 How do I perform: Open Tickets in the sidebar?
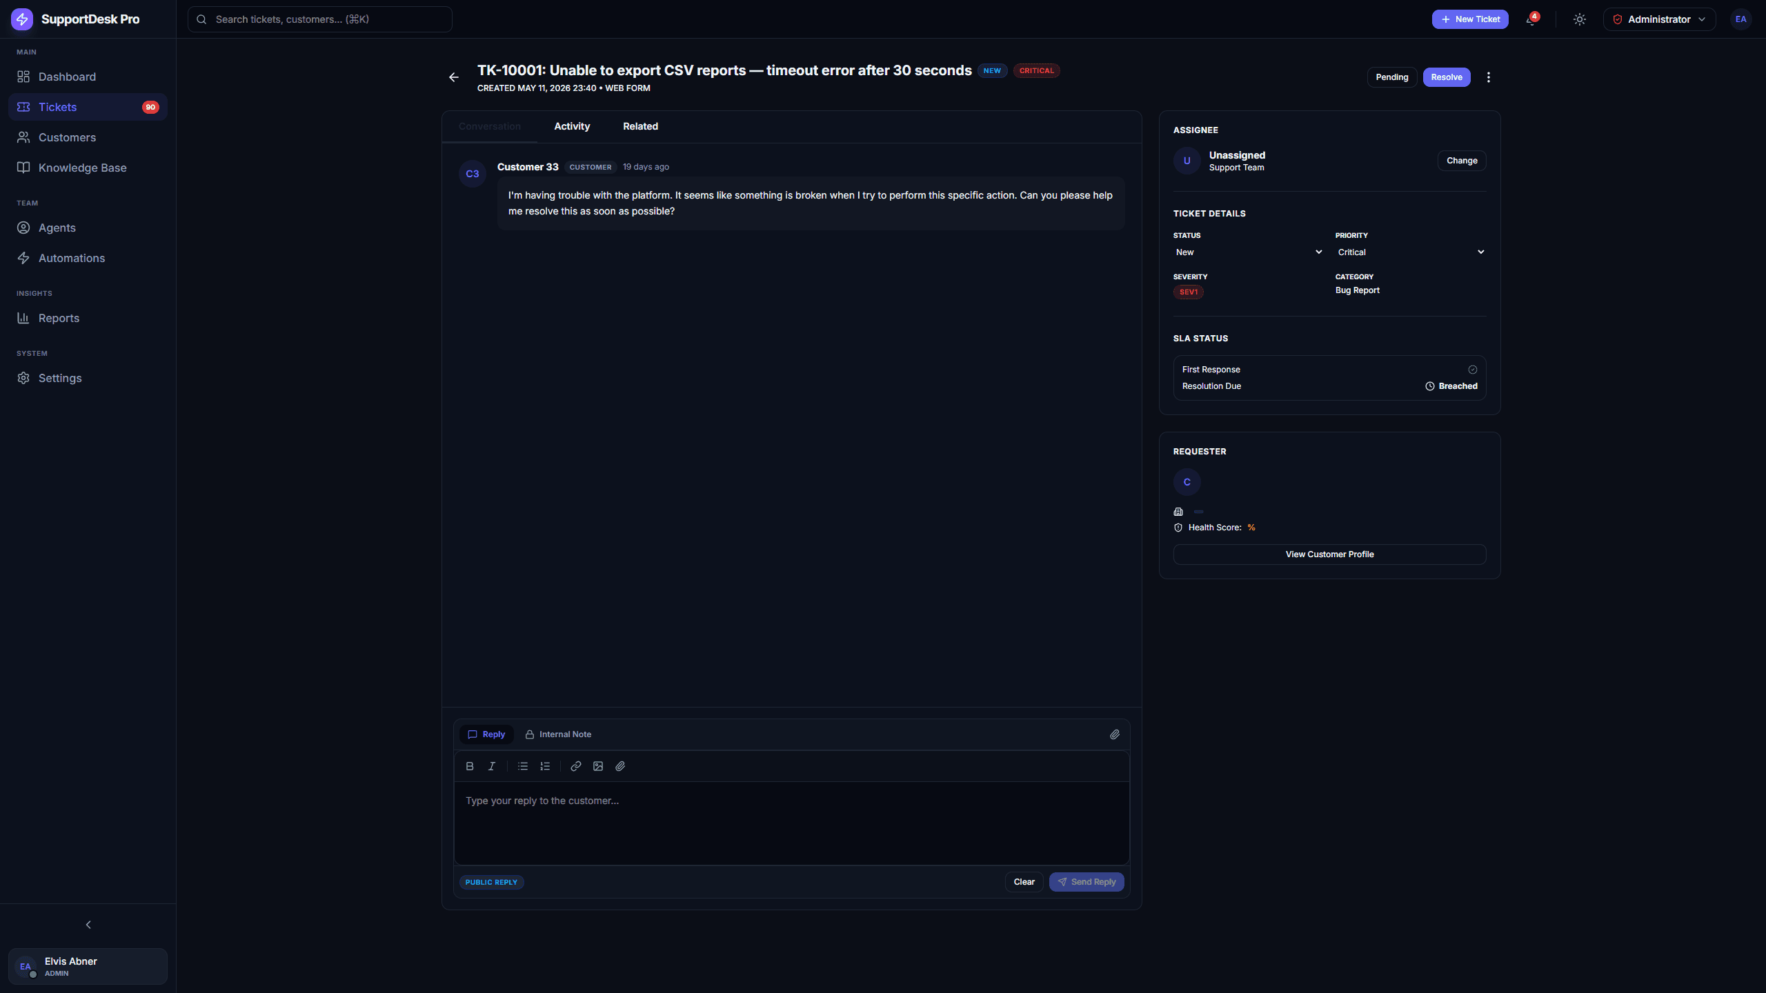[88, 107]
